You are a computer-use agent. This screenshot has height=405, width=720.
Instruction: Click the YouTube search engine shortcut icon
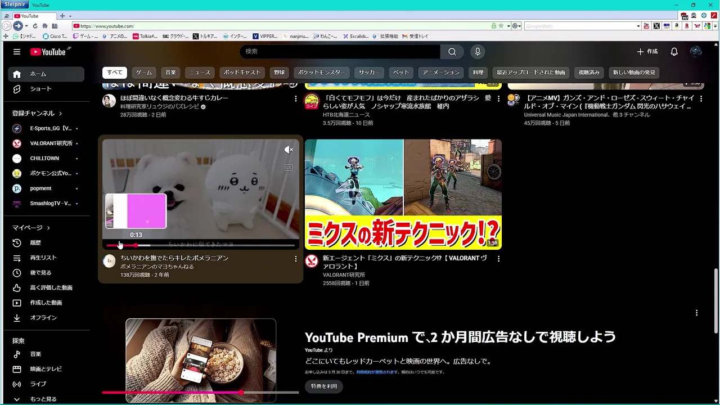click(647, 26)
